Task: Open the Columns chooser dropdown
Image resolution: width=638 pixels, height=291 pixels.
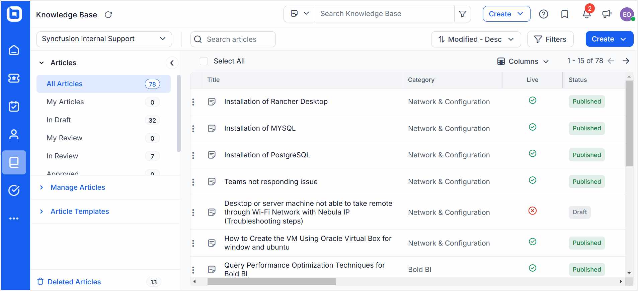Action: tap(523, 61)
